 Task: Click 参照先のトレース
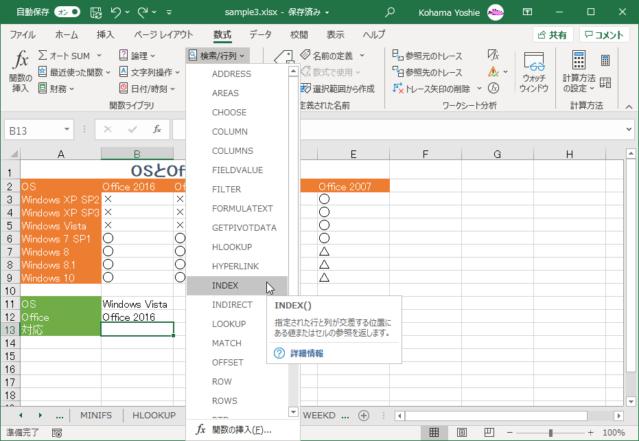point(427,72)
